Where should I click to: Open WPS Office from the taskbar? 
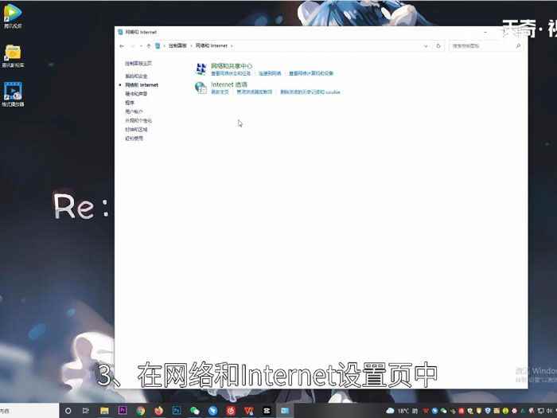pyautogui.click(x=248, y=411)
